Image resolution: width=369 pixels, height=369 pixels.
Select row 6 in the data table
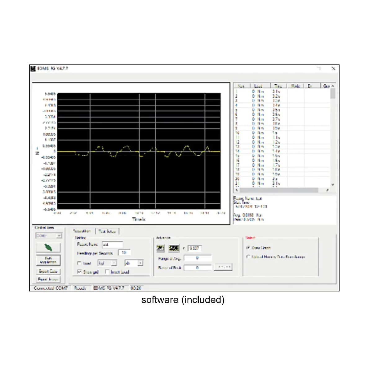(x=282, y=115)
